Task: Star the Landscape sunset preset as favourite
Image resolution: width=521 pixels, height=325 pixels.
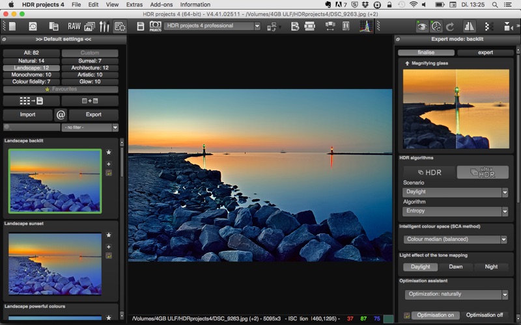Action: (109, 235)
